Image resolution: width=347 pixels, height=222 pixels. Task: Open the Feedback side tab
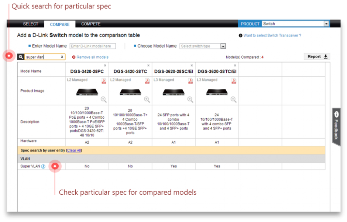point(336,127)
